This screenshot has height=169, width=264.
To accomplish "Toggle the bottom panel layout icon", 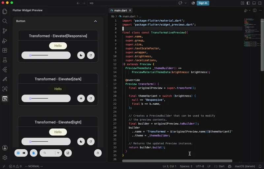I will coord(254,3).
